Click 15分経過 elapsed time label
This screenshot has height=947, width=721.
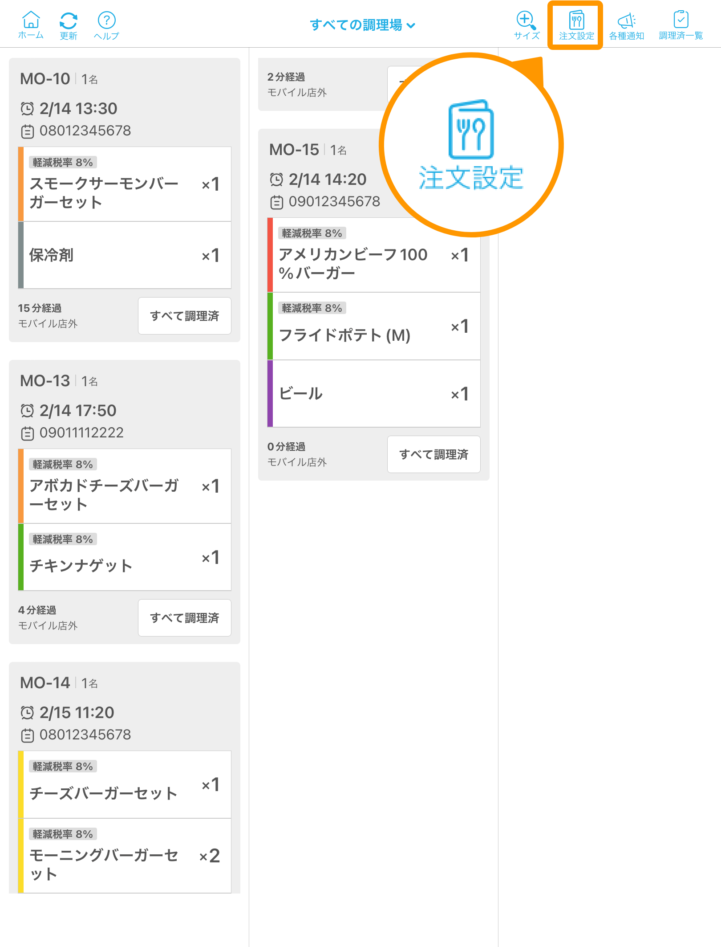pos(40,308)
